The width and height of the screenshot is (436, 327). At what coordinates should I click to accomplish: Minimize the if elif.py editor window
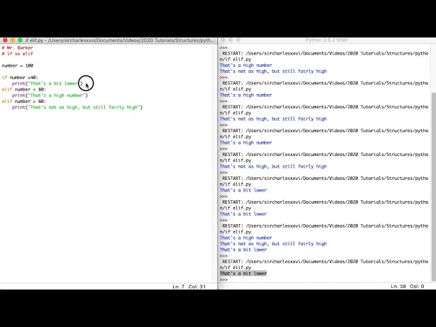(12, 40)
